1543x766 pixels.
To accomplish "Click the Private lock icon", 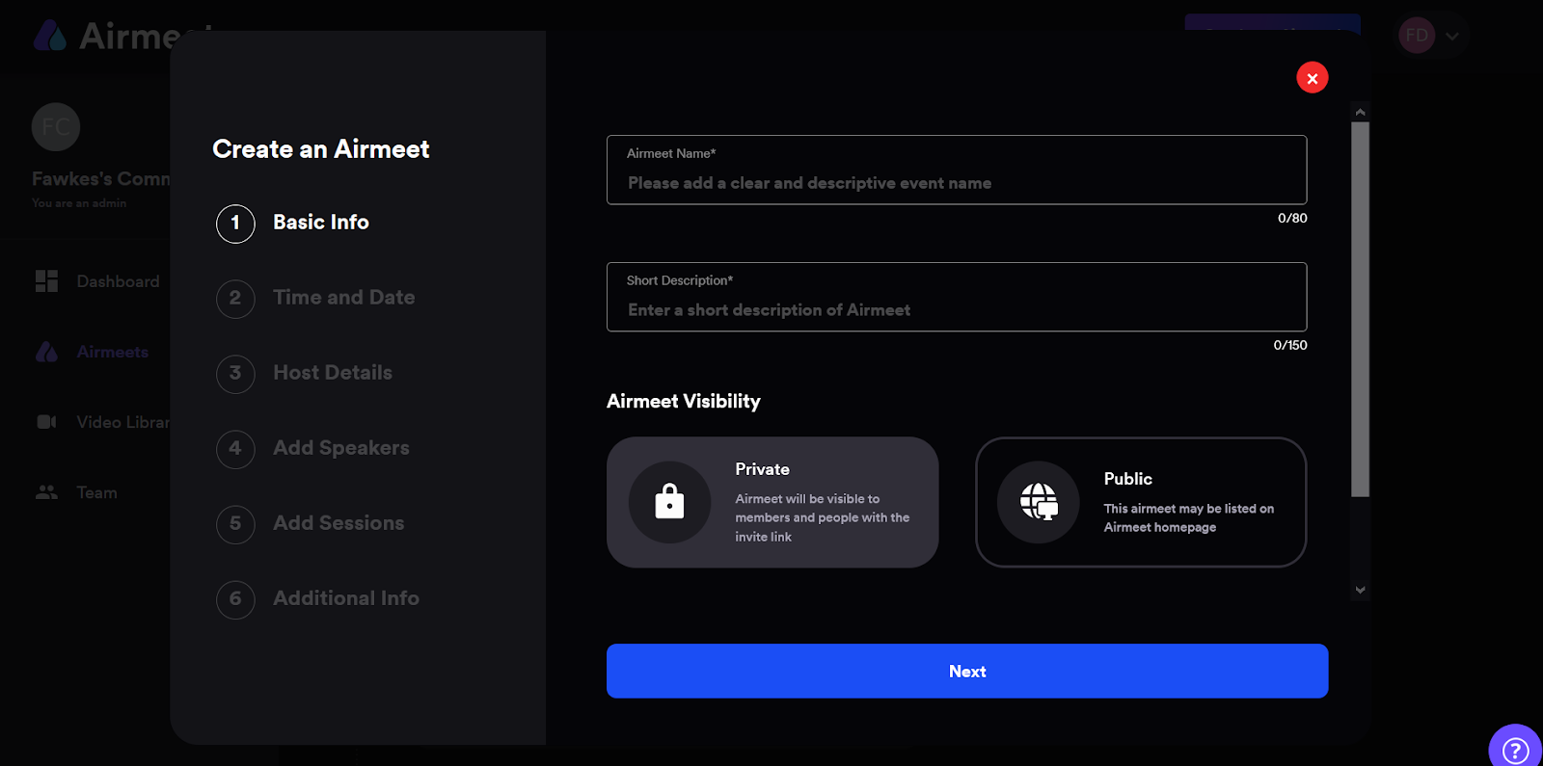I will click(x=669, y=502).
